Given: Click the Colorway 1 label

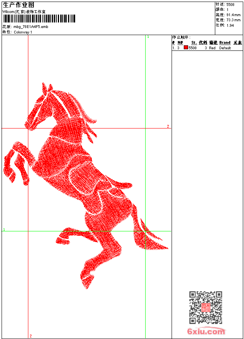Looking at the screenshot, I should click(23, 32).
